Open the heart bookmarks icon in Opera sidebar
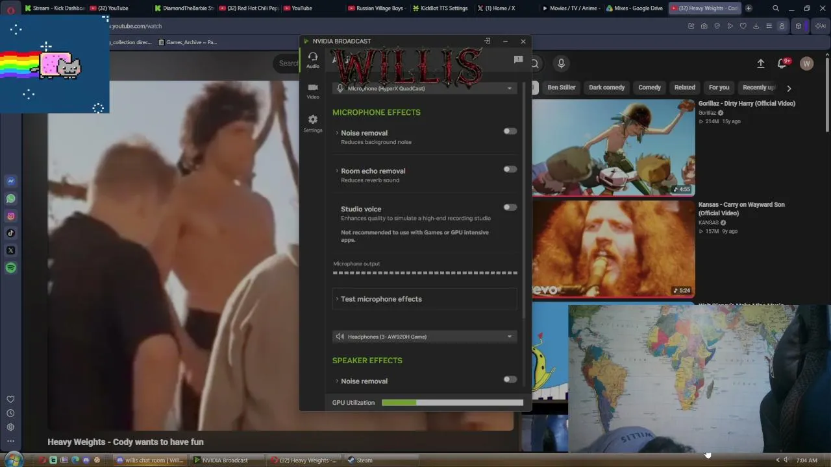The height and width of the screenshot is (467, 831). (10, 400)
